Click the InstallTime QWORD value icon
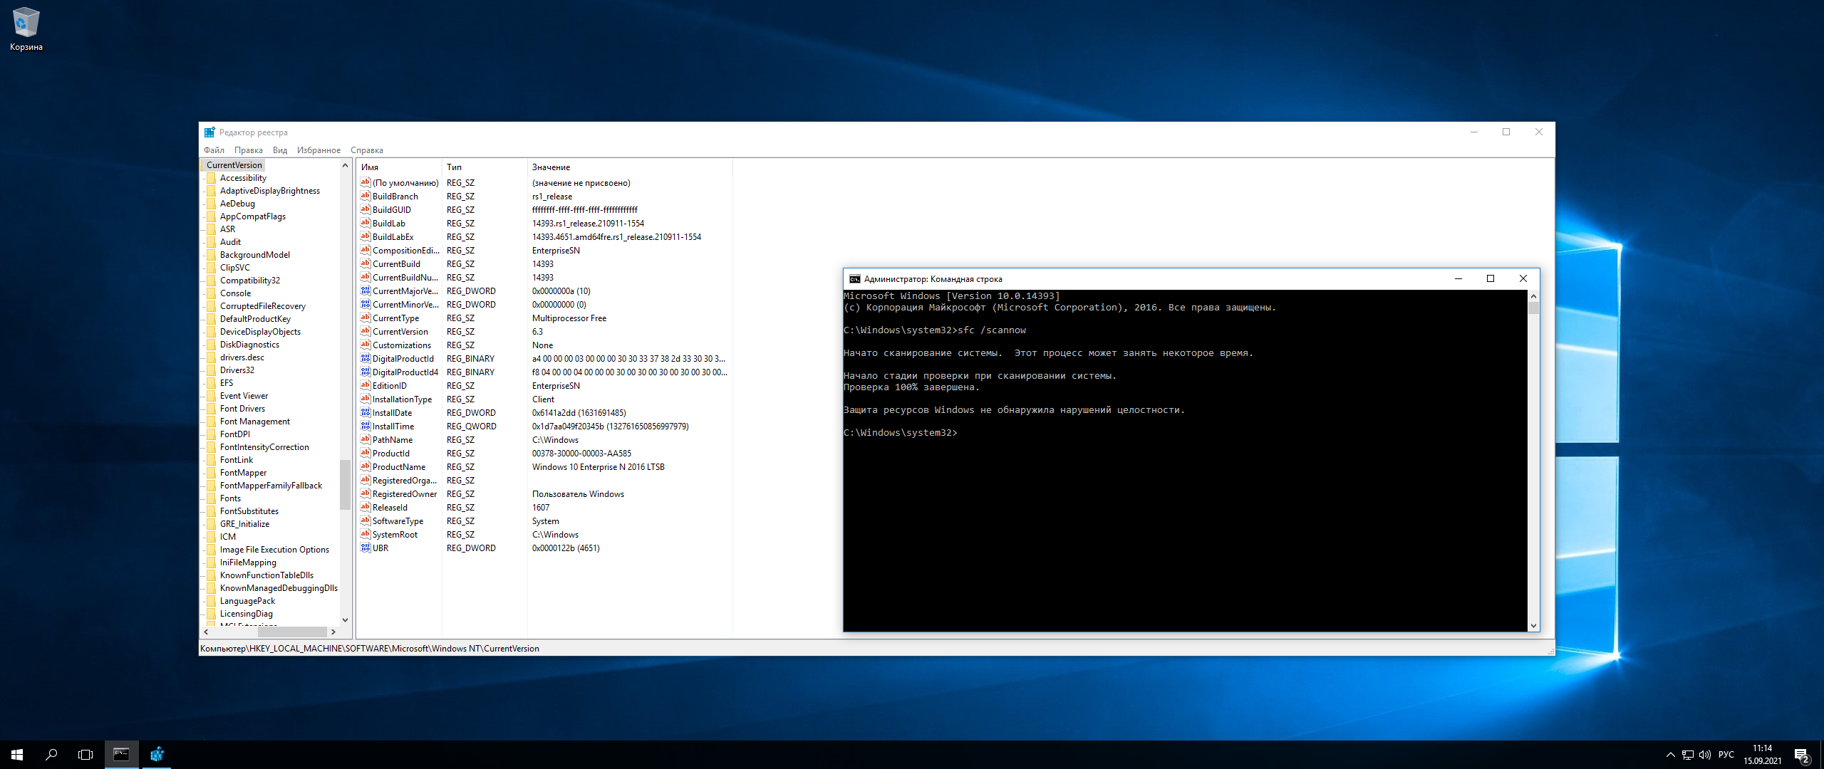The width and height of the screenshot is (1824, 769). click(x=366, y=427)
